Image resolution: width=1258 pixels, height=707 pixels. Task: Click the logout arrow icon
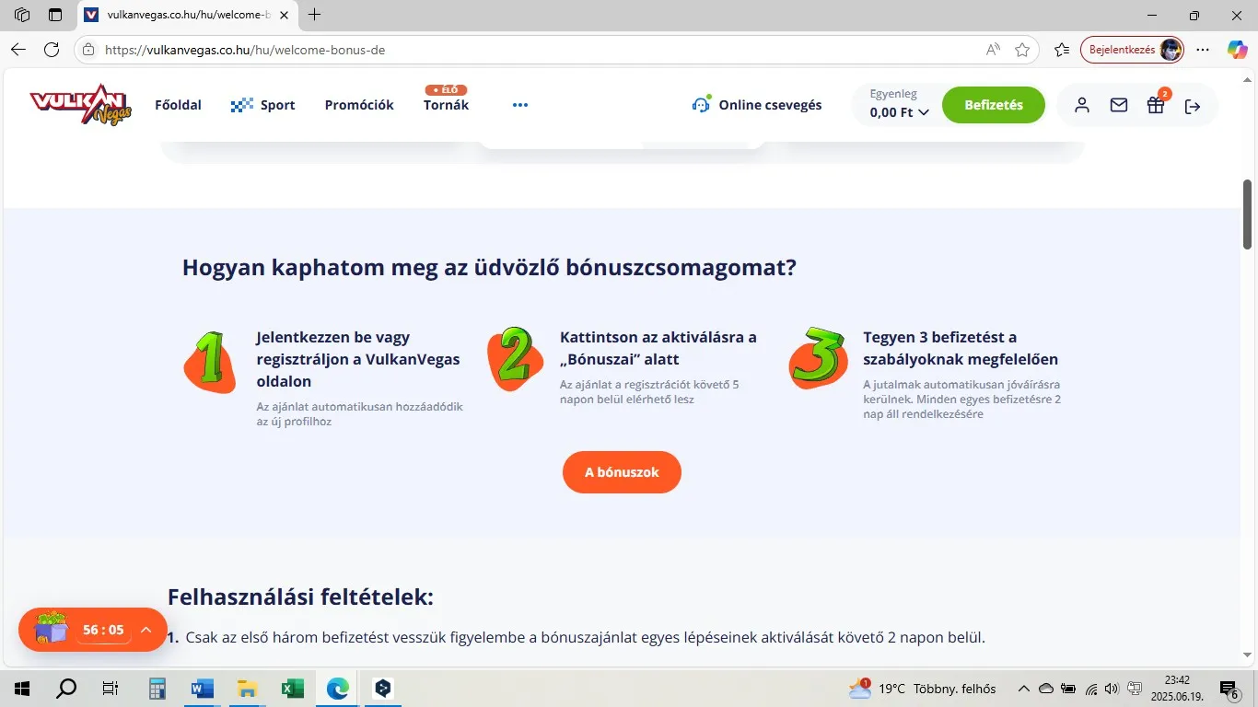pos(1193,106)
